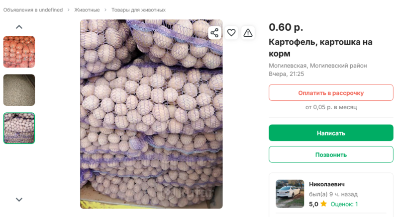Select the second gray grain thumbnail
The width and height of the screenshot is (398, 217).
tap(19, 90)
